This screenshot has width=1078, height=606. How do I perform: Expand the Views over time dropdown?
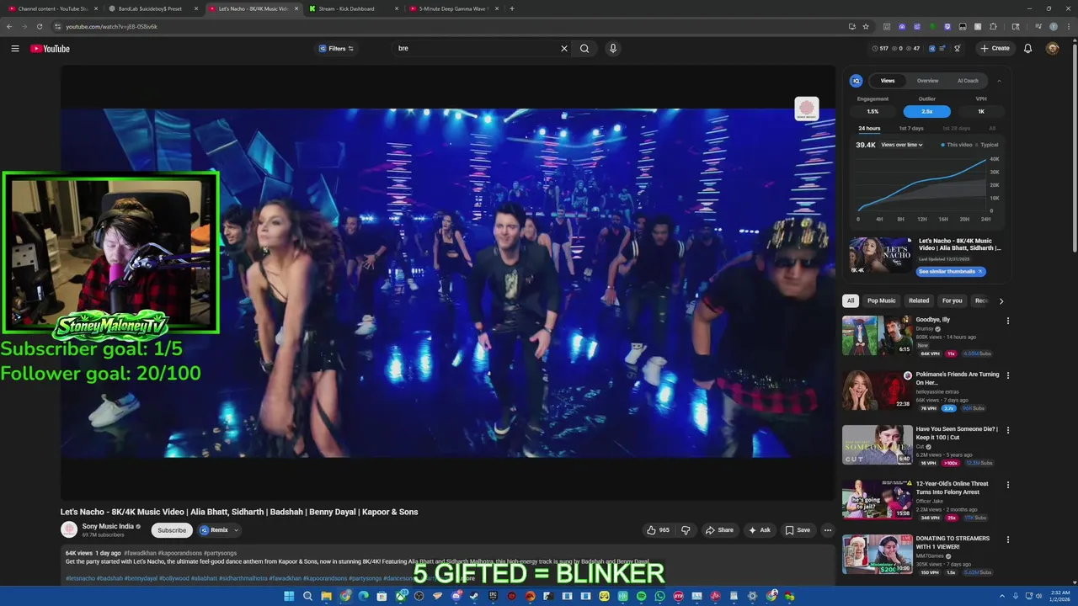click(x=902, y=145)
